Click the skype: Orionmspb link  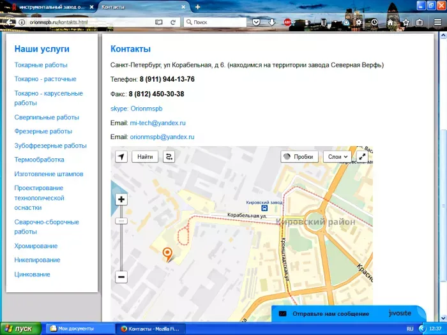tap(136, 108)
